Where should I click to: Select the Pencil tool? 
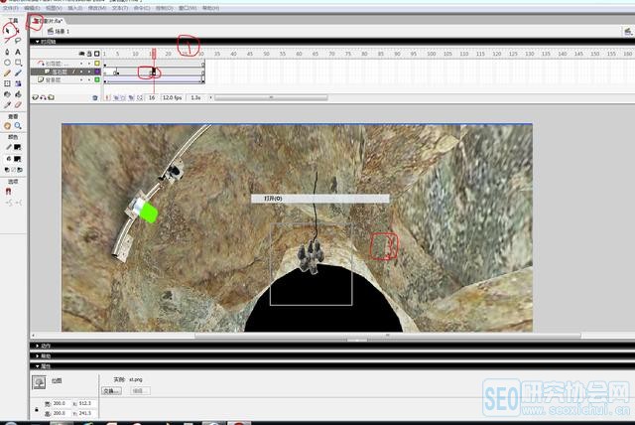pyautogui.click(x=7, y=72)
